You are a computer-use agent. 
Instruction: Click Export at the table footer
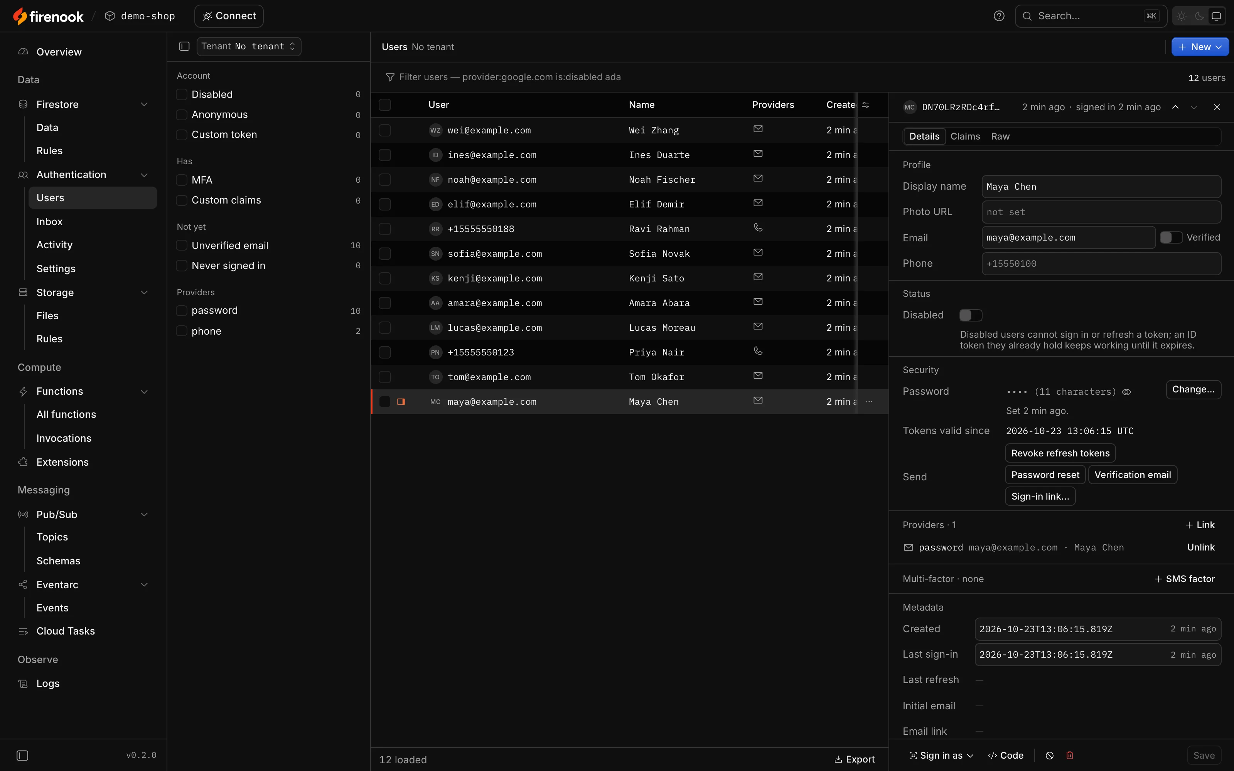854,759
